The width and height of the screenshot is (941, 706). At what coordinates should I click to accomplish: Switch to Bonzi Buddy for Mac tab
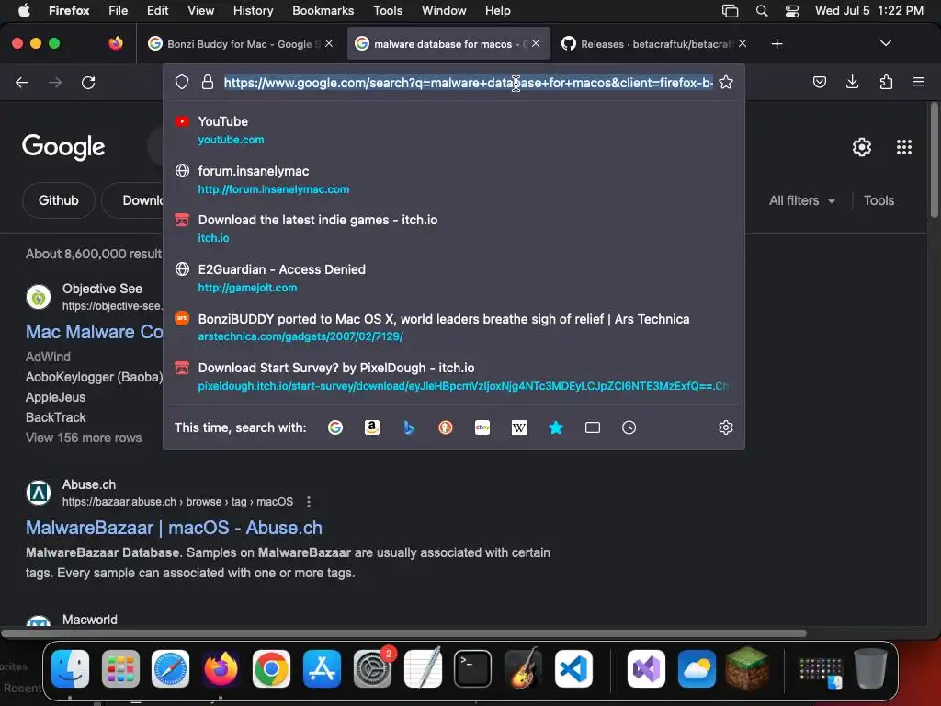[x=242, y=44]
